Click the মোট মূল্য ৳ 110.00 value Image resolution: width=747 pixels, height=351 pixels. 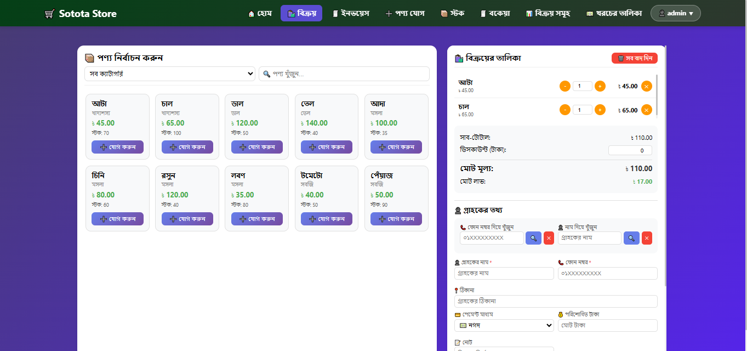point(638,169)
